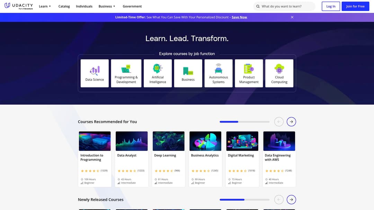Expand the Business dropdown in navbar
The height and width of the screenshot is (210, 374).
coord(107,7)
